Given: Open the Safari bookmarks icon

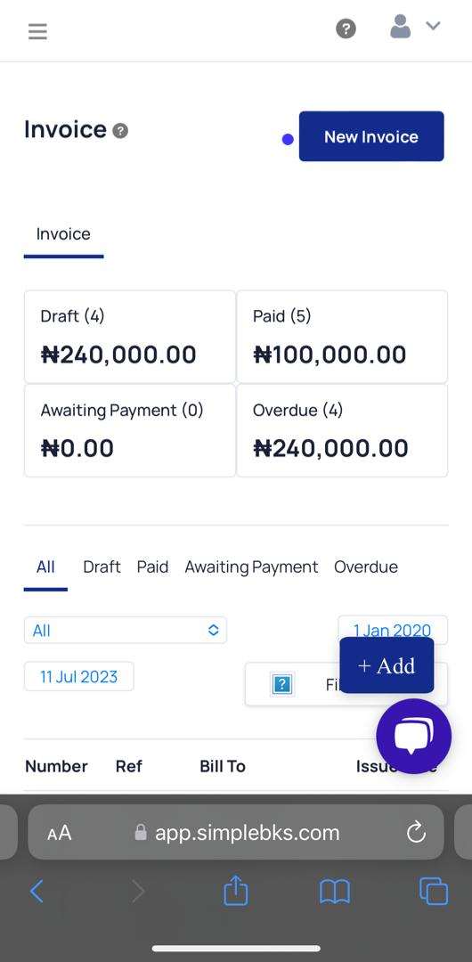Looking at the screenshot, I should coord(335,892).
